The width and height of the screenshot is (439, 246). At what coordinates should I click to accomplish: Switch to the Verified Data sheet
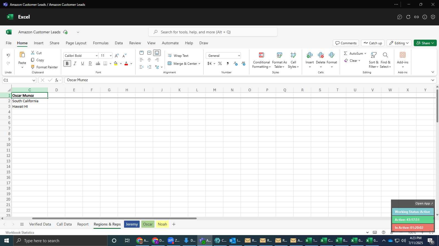click(x=40, y=224)
